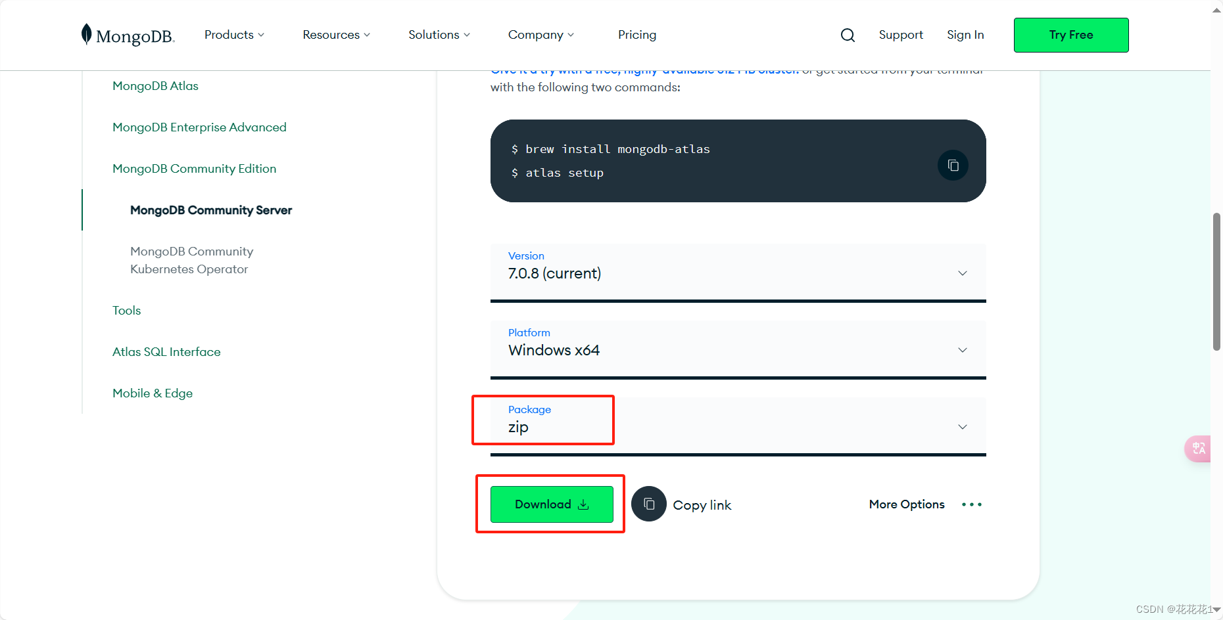Click the Copy link clipboard icon
Screen dimensions: 1223x620
649,504
